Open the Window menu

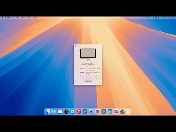click(x=35, y=18)
